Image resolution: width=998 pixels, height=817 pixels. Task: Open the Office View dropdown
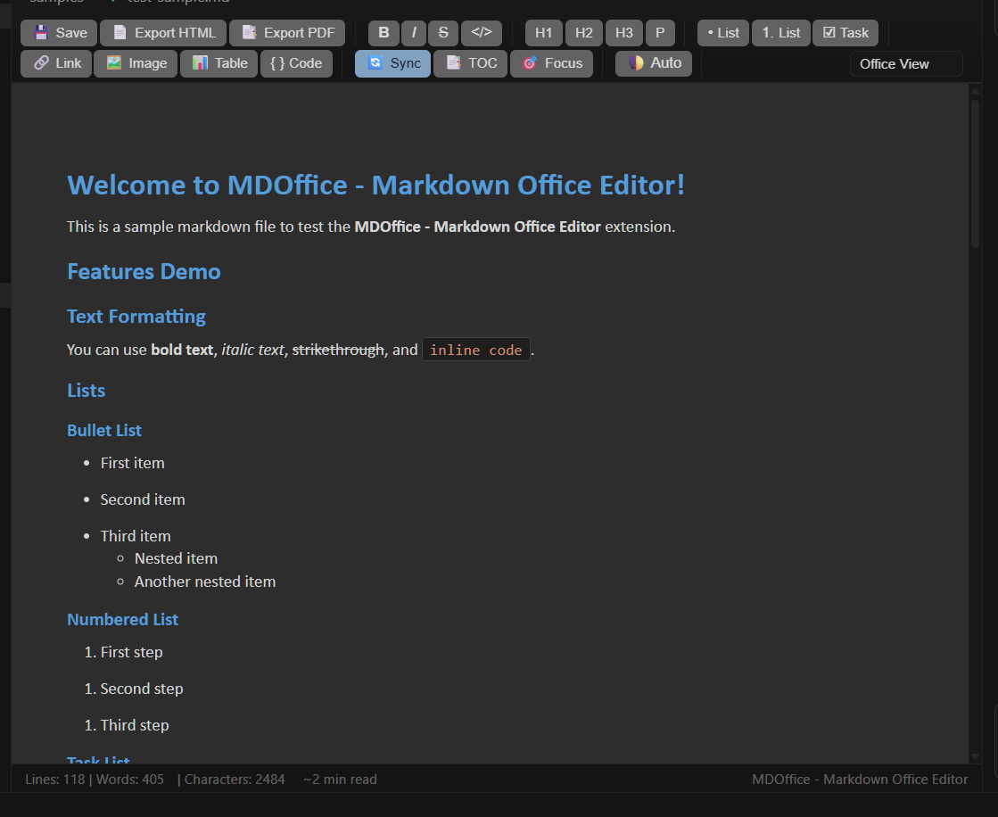pos(906,64)
